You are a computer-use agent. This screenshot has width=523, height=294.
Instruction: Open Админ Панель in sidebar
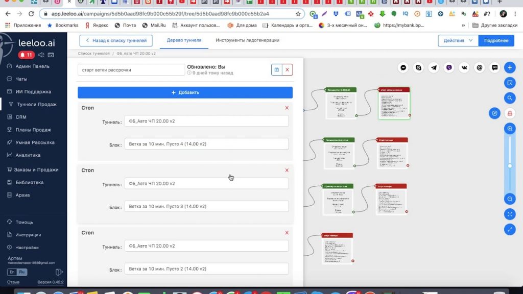click(x=32, y=66)
